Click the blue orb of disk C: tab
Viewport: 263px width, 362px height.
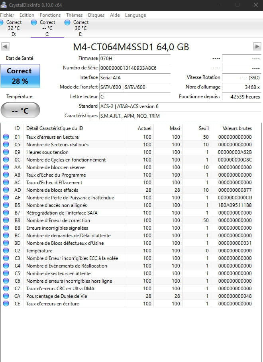click(x=34, y=22)
